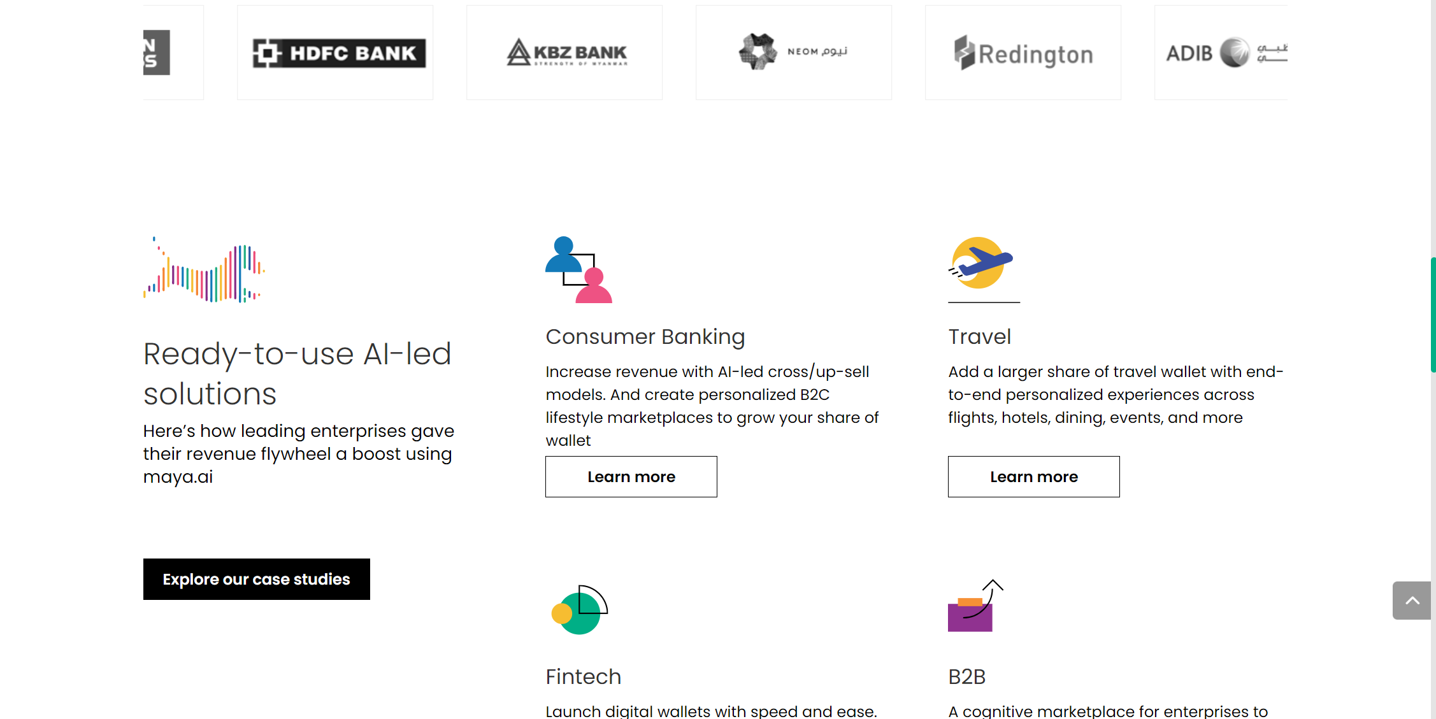Click the colorful maya.ai waveform logo
The height and width of the screenshot is (719, 1436).
[204, 269]
